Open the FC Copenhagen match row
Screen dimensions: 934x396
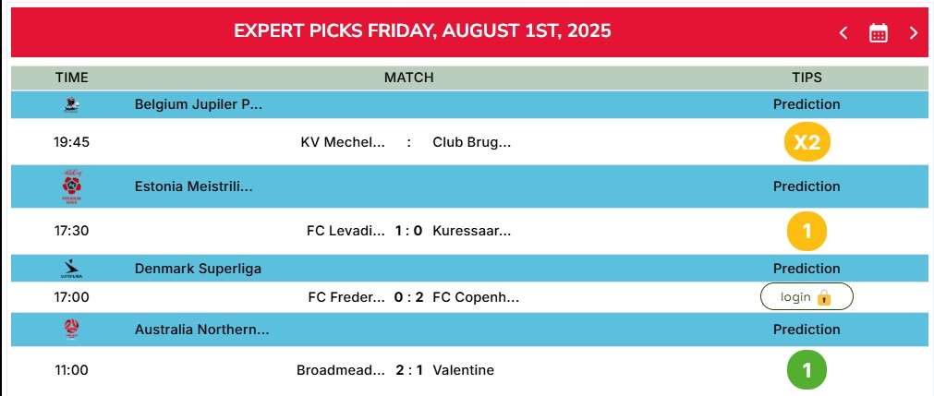pyautogui.click(x=469, y=296)
